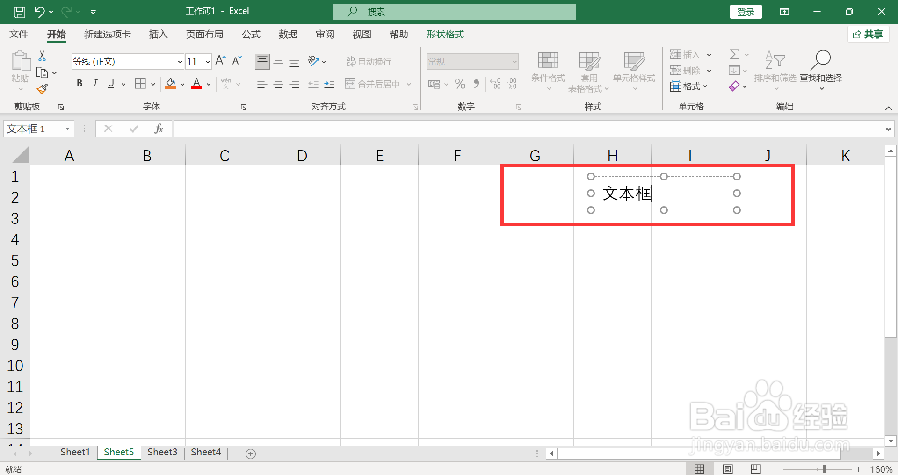Click the Save icon in title bar

(20, 12)
